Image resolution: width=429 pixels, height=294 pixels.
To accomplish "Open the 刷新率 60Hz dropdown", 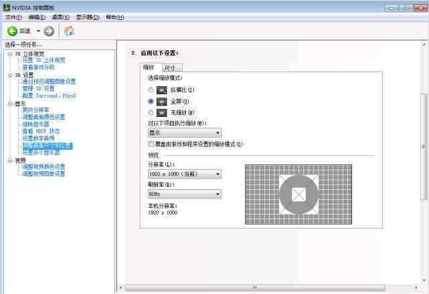I will click(x=185, y=194).
